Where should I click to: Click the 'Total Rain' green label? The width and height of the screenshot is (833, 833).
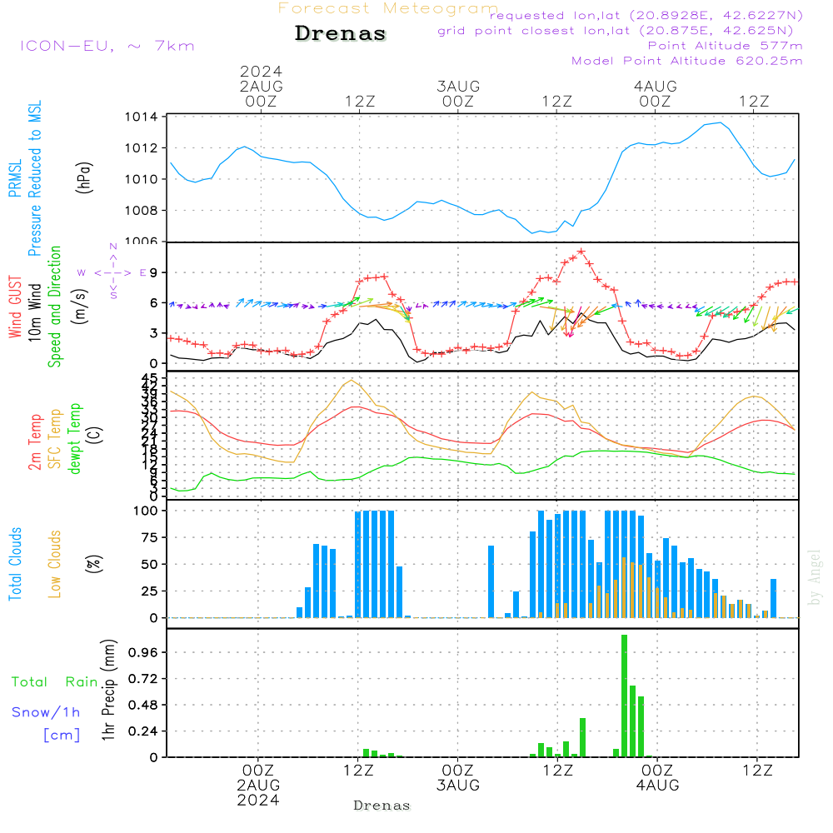point(54,682)
